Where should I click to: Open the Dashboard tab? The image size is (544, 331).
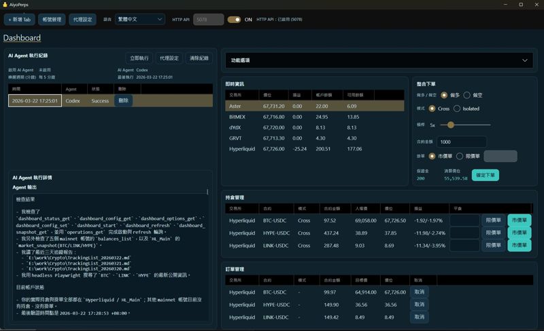22,38
